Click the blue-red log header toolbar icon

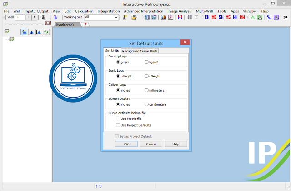coord(55,17)
